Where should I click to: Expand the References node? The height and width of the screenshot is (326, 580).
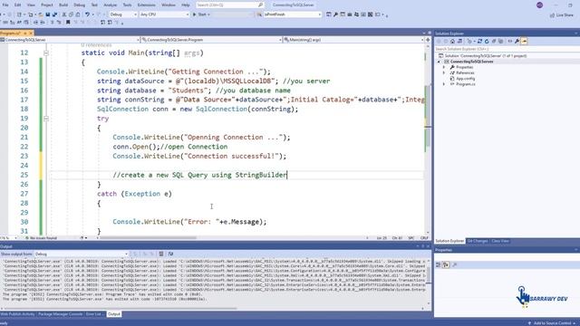coord(444,72)
